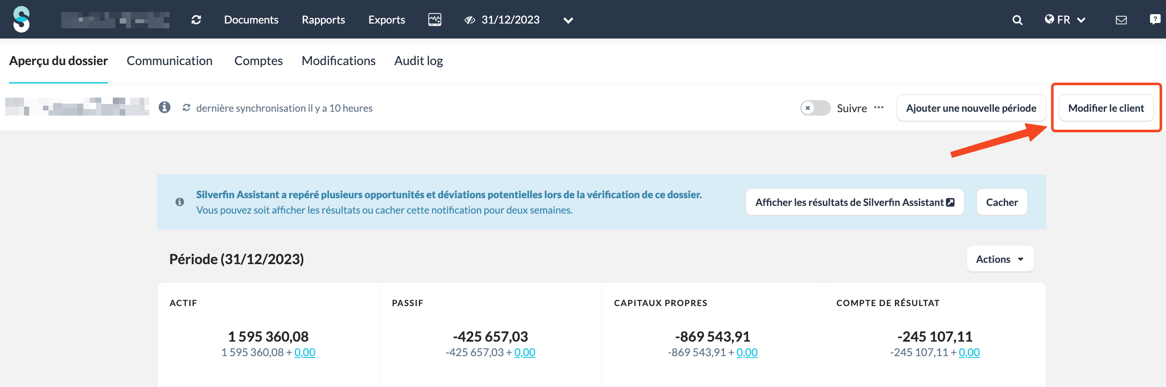This screenshot has height=387, width=1166.
Task: Open the Documents menu
Action: point(251,20)
